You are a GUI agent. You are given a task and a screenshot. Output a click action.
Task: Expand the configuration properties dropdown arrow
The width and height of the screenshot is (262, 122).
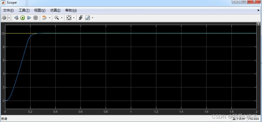coord(9,18)
